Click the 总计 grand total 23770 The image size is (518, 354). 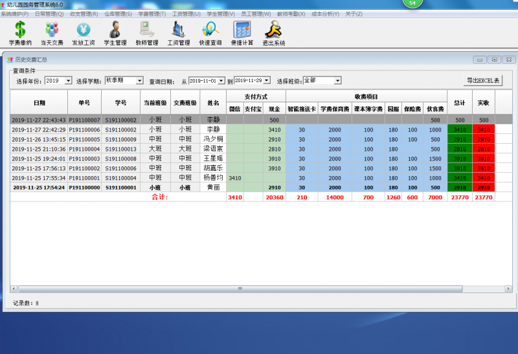click(x=460, y=197)
